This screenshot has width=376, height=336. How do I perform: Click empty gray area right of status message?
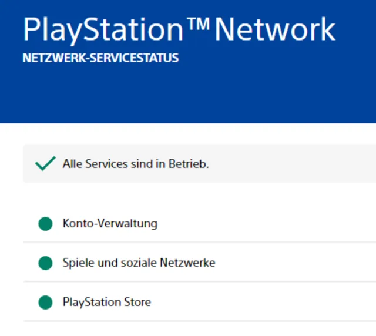coord(294,164)
